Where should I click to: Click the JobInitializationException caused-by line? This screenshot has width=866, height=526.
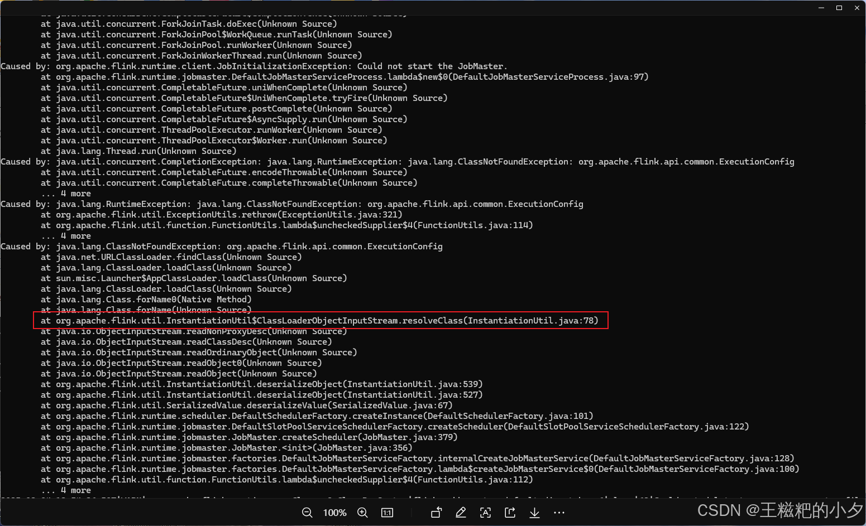(x=253, y=66)
